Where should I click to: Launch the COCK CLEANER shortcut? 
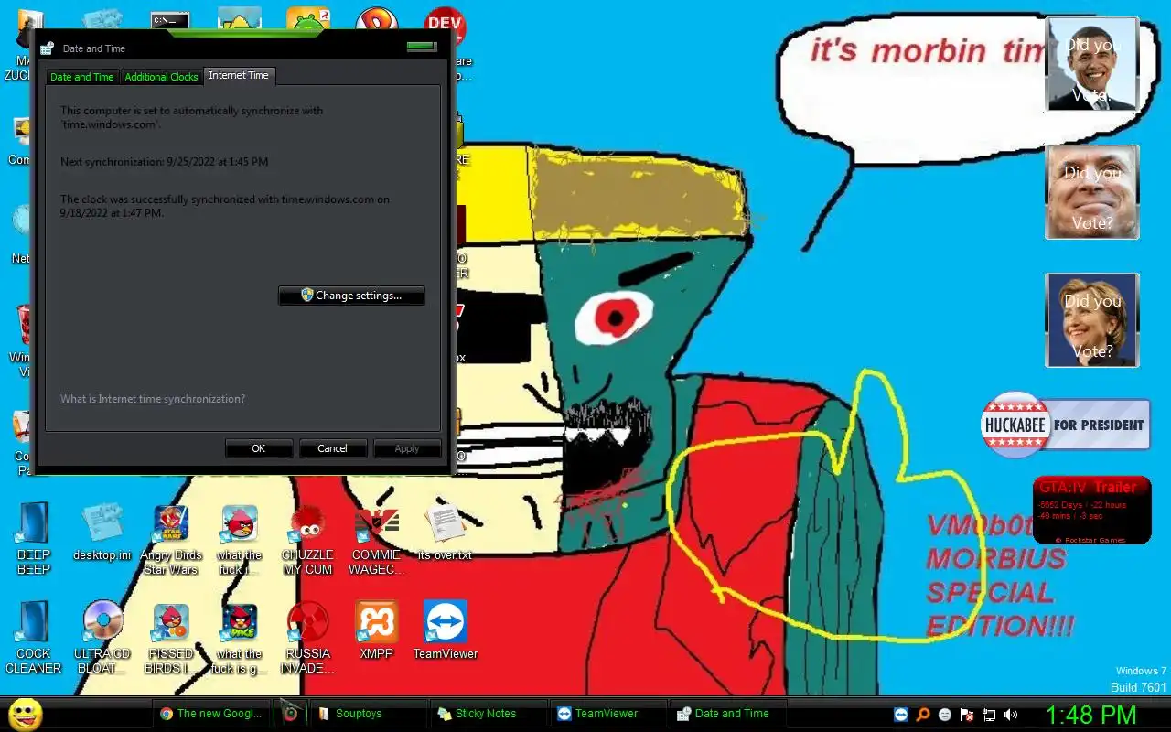pyautogui.click(x=34, y=638)
